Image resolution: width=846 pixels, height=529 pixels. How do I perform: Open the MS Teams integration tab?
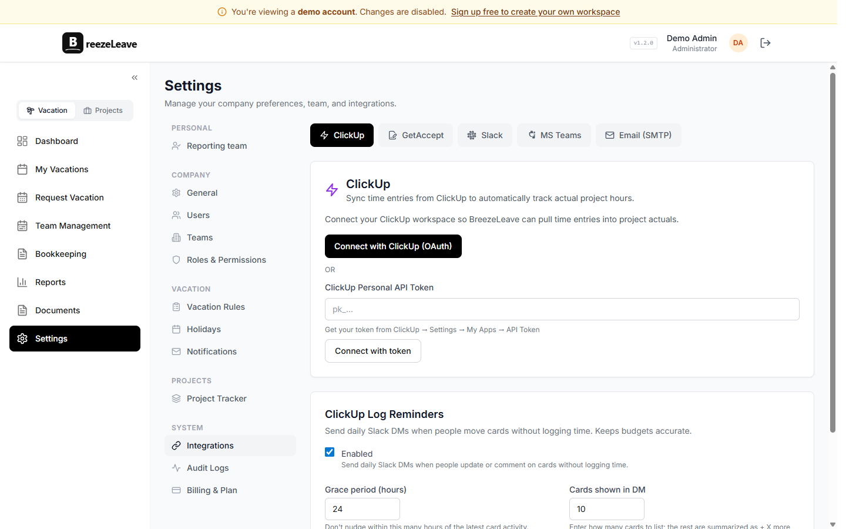554,135
